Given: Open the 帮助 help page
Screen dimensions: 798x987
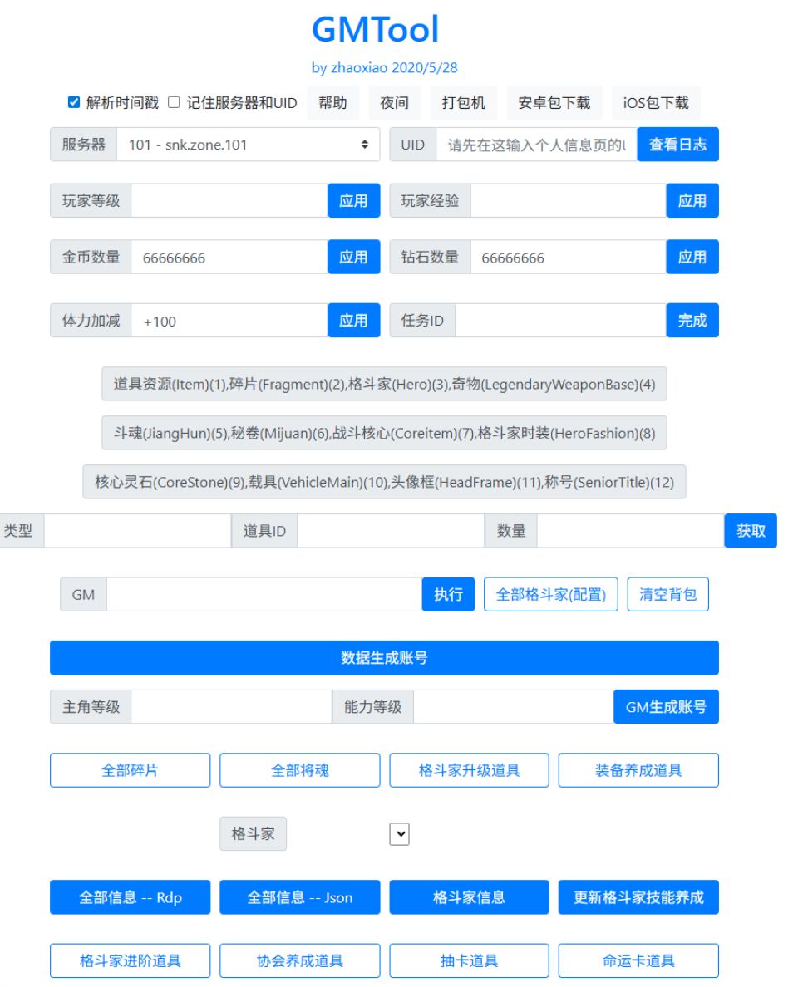Looking at the screenshot, I should (332, 101).
